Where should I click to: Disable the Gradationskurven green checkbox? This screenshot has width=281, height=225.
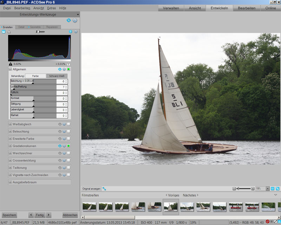point(69,146)
